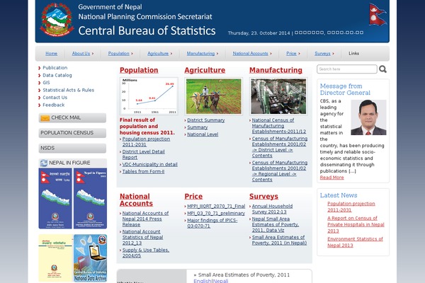Open VDC-Municipality in detail link

point(150,164)
